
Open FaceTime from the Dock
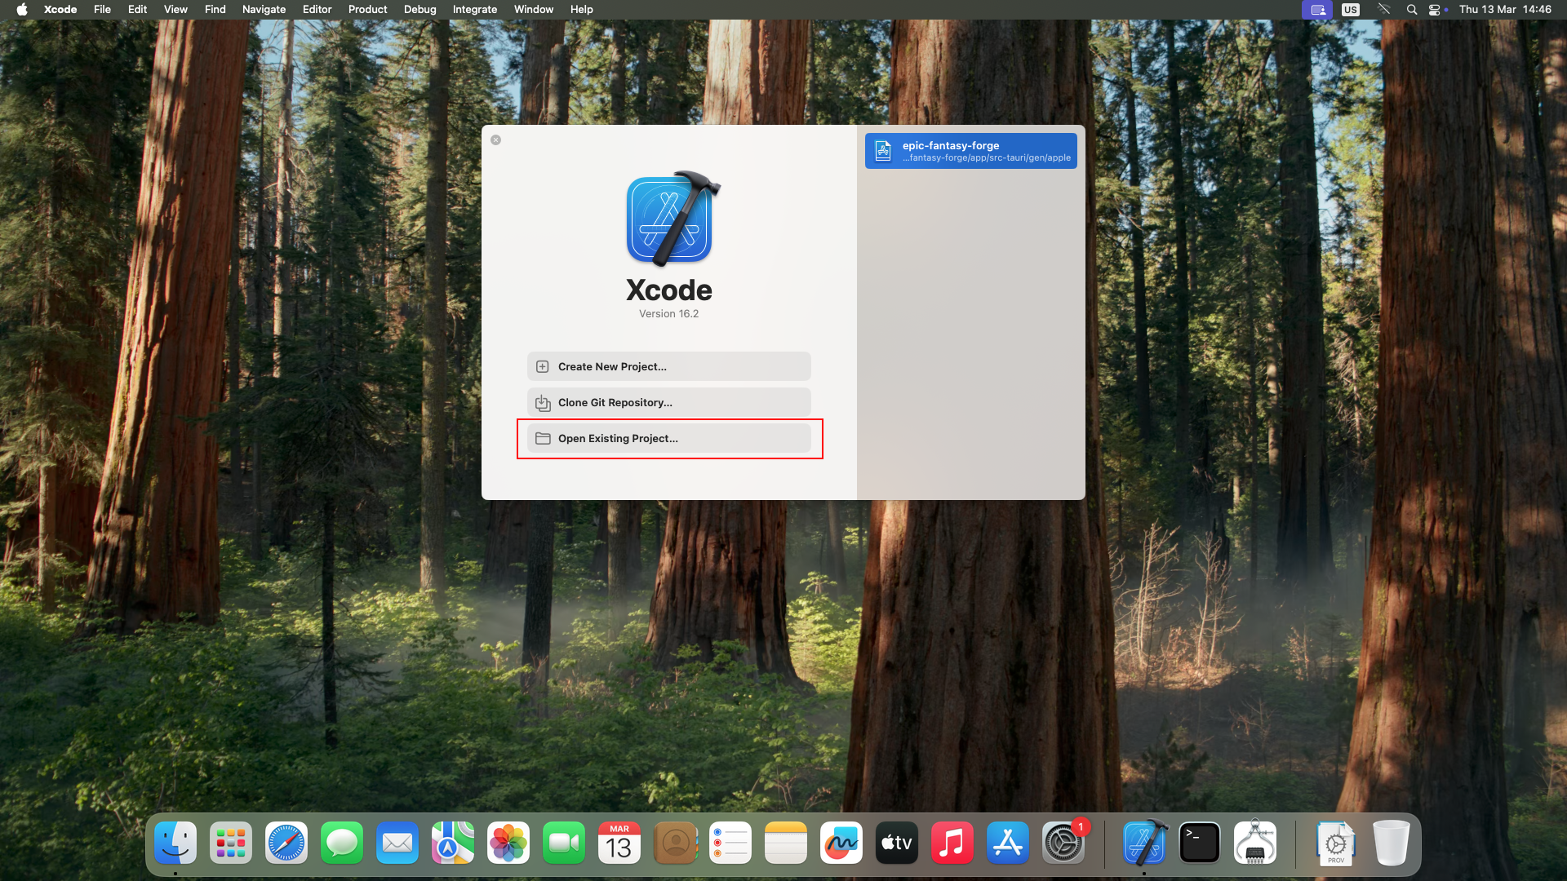pyautogui.click(x=564, y=843)
